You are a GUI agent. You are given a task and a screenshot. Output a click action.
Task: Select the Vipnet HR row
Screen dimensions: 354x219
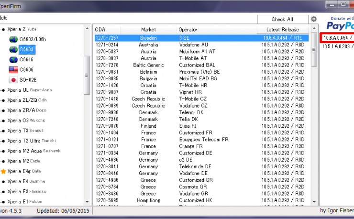201,92
